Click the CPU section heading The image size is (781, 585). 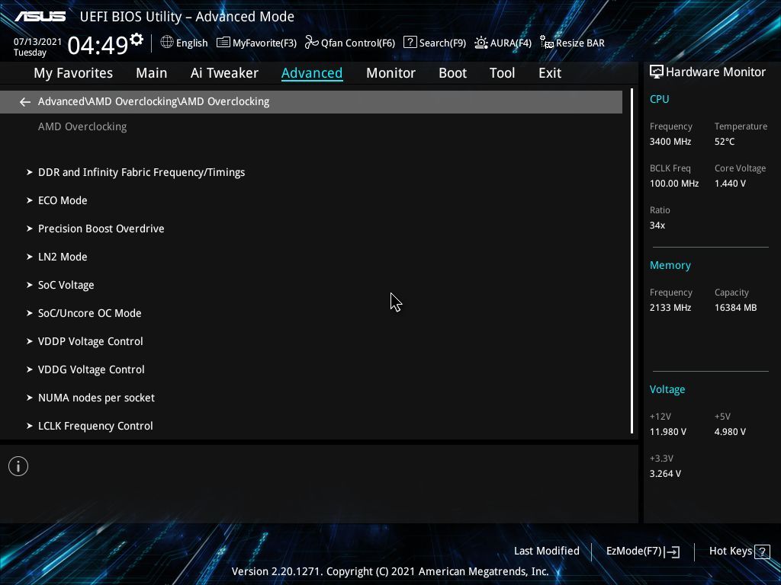coord(659,99)
